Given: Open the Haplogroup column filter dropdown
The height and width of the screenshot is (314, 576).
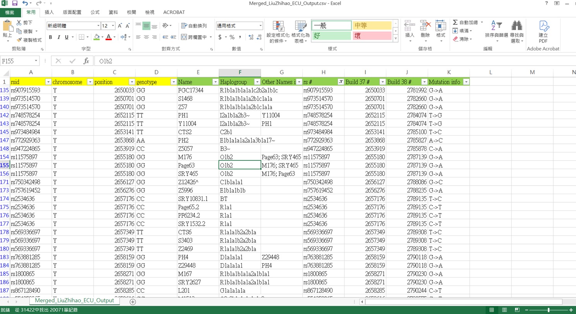Looking at the screenshot, I should pyautogui.click(x=257, y=82).
